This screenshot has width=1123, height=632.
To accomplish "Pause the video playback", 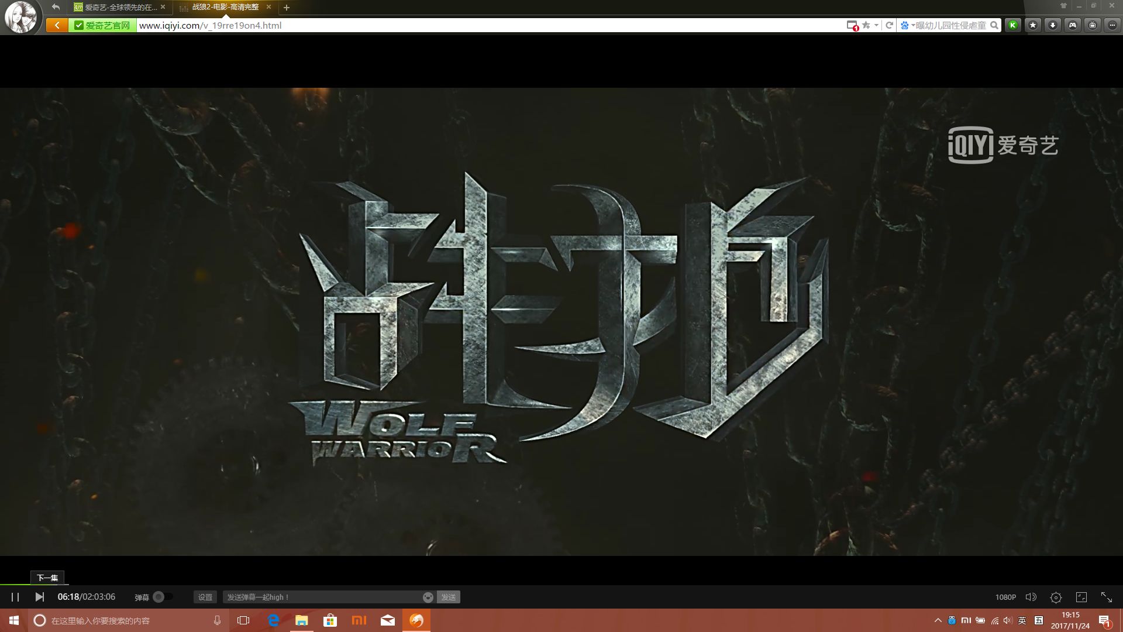I will [15, 597].
